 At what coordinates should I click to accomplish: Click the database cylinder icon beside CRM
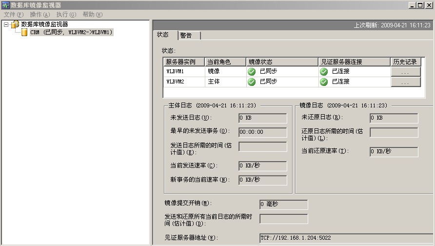point(24,32)
